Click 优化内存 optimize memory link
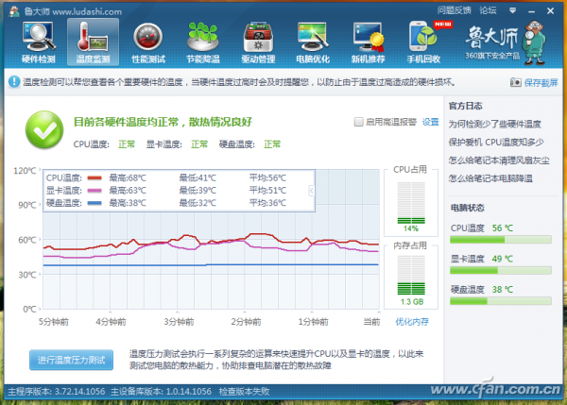 click(412, 322)
